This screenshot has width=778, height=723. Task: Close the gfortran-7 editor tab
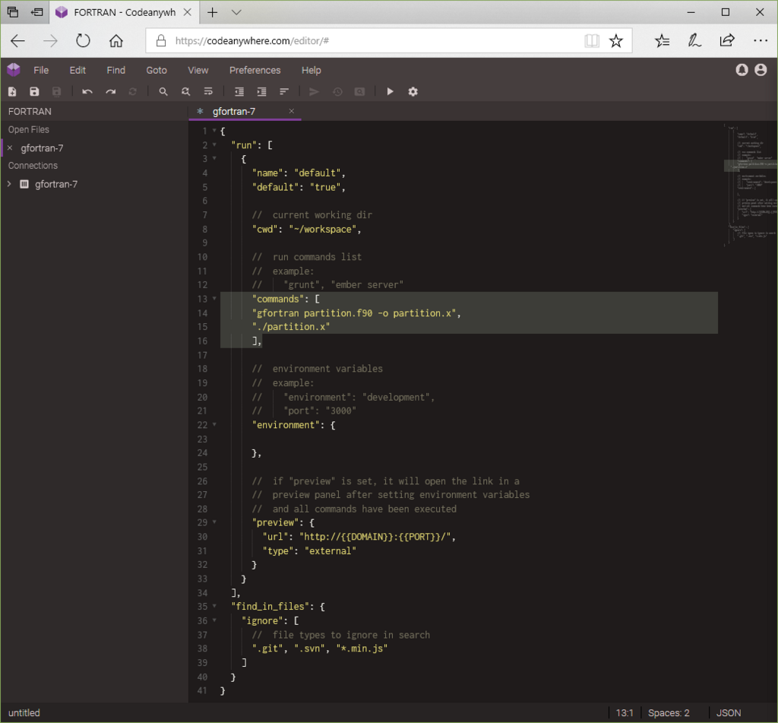coord(292,111)
